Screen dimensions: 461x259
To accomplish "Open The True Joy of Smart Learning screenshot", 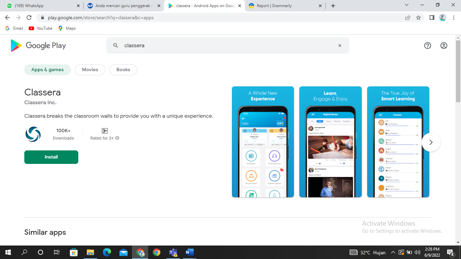I will coord(398,142).
